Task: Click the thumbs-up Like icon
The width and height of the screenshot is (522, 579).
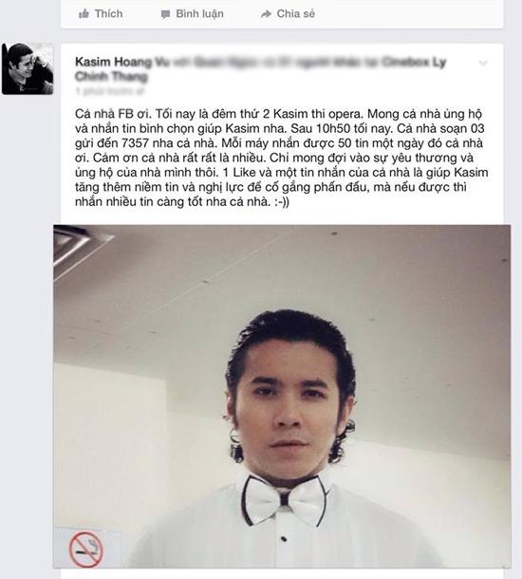Action: 84,14
